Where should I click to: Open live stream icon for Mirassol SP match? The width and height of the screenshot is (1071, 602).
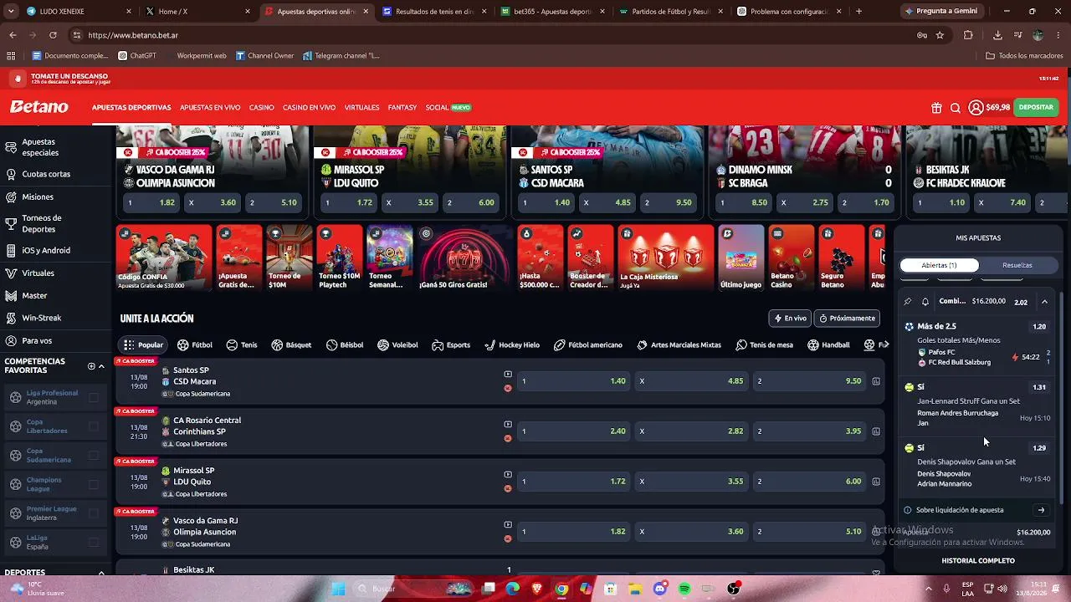[x=508, y=475]
